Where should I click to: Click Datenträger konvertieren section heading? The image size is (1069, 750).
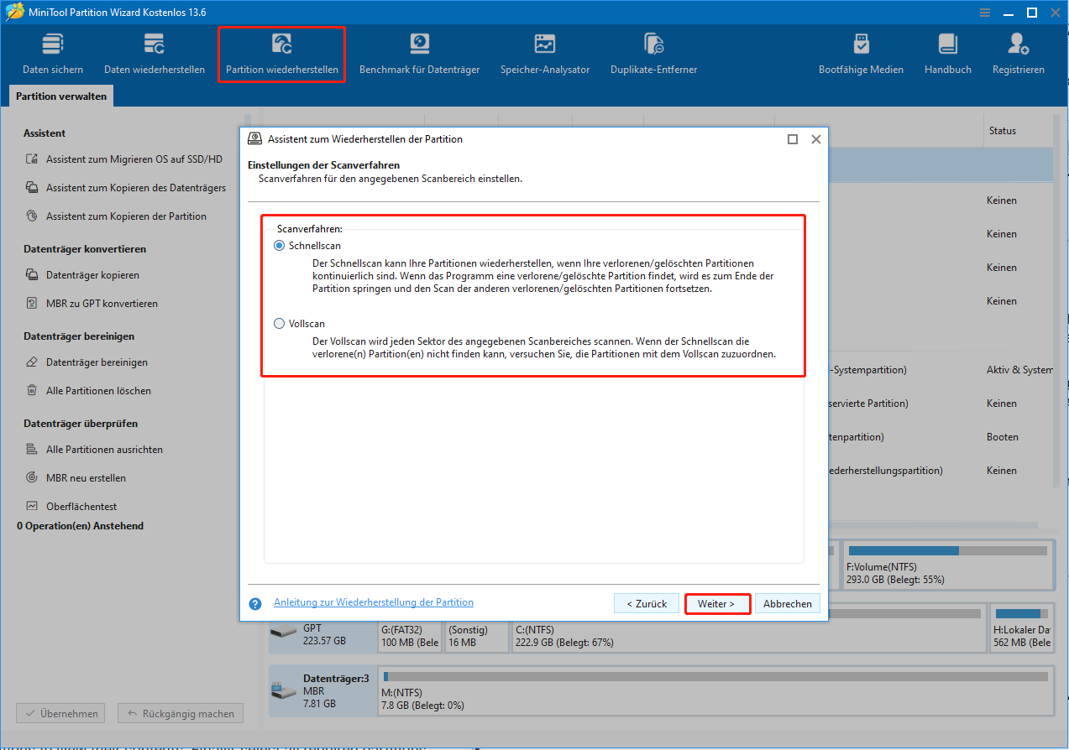[85, 249]
